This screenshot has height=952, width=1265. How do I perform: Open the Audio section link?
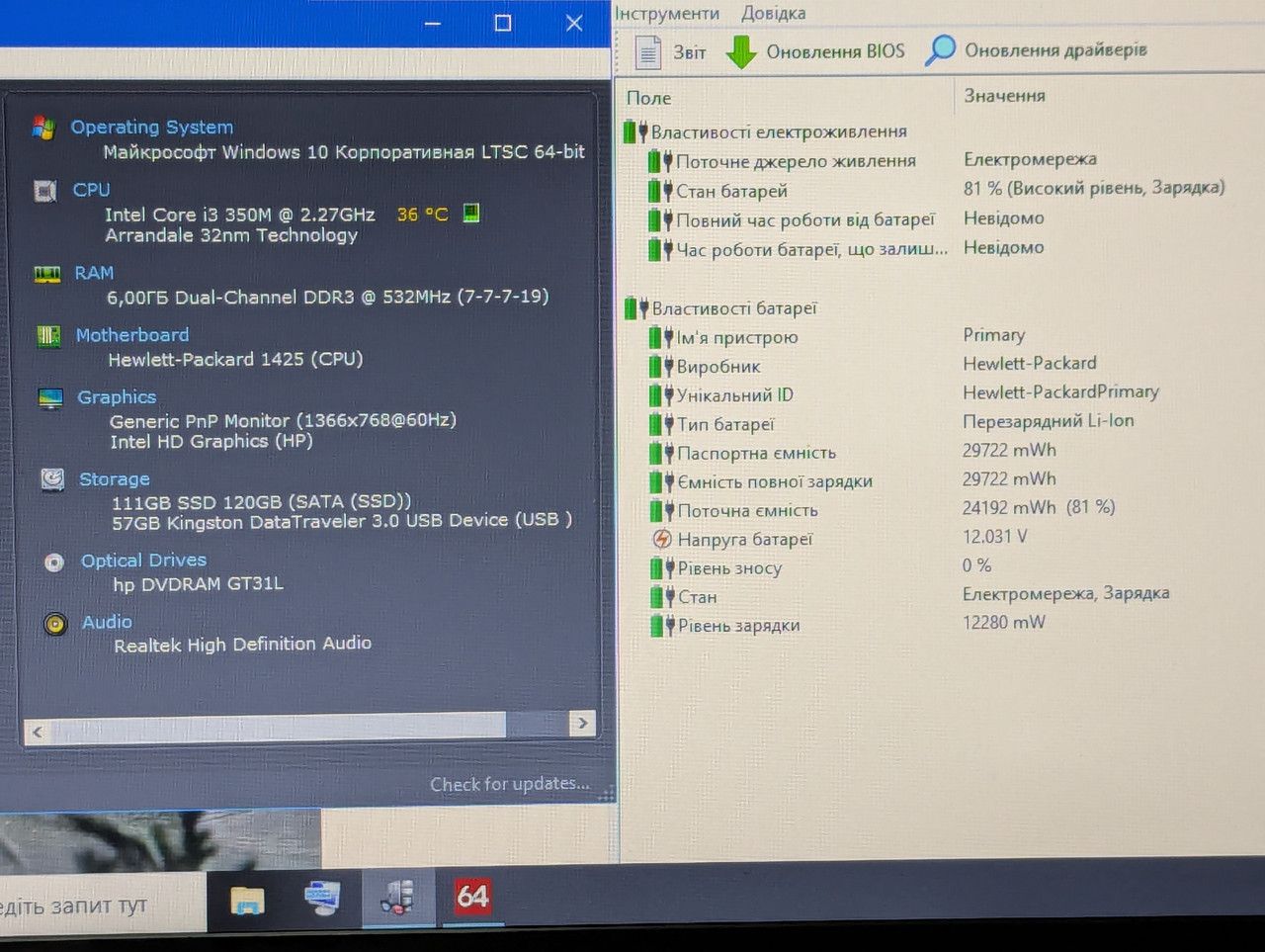click(107, 622)
